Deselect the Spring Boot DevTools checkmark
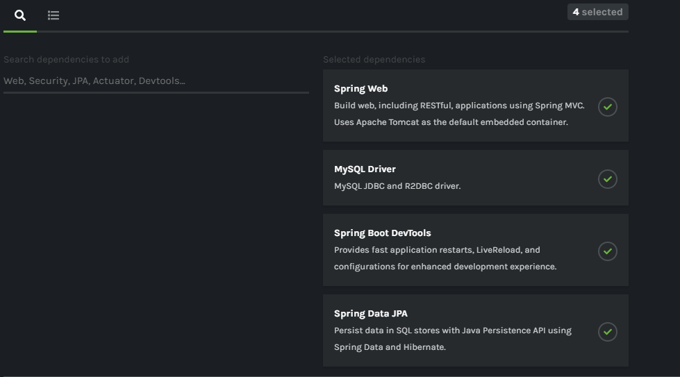This screenshot has width=680, height=377. click(608, 251)
